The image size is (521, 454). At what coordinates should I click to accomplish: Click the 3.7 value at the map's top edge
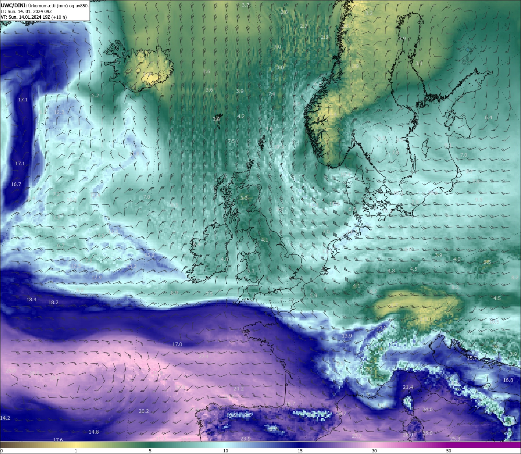pyautogui.click(x=245, y=5)
